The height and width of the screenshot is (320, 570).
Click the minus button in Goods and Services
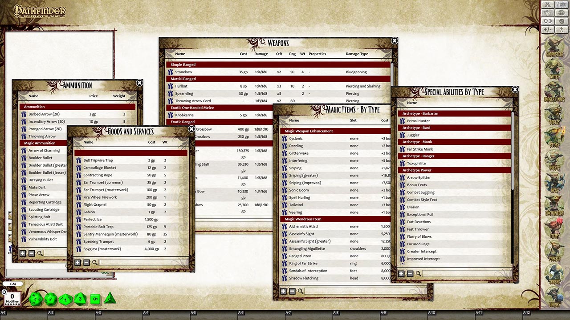pyautogui.click(x=86, y=263)
